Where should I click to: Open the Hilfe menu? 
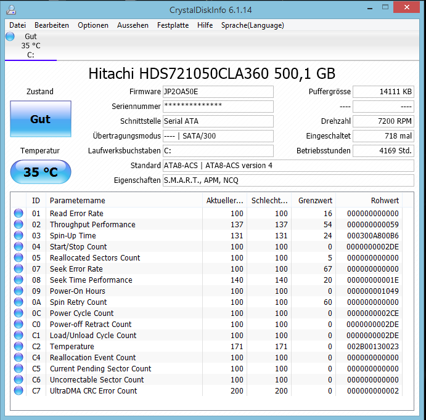point(205,25)
